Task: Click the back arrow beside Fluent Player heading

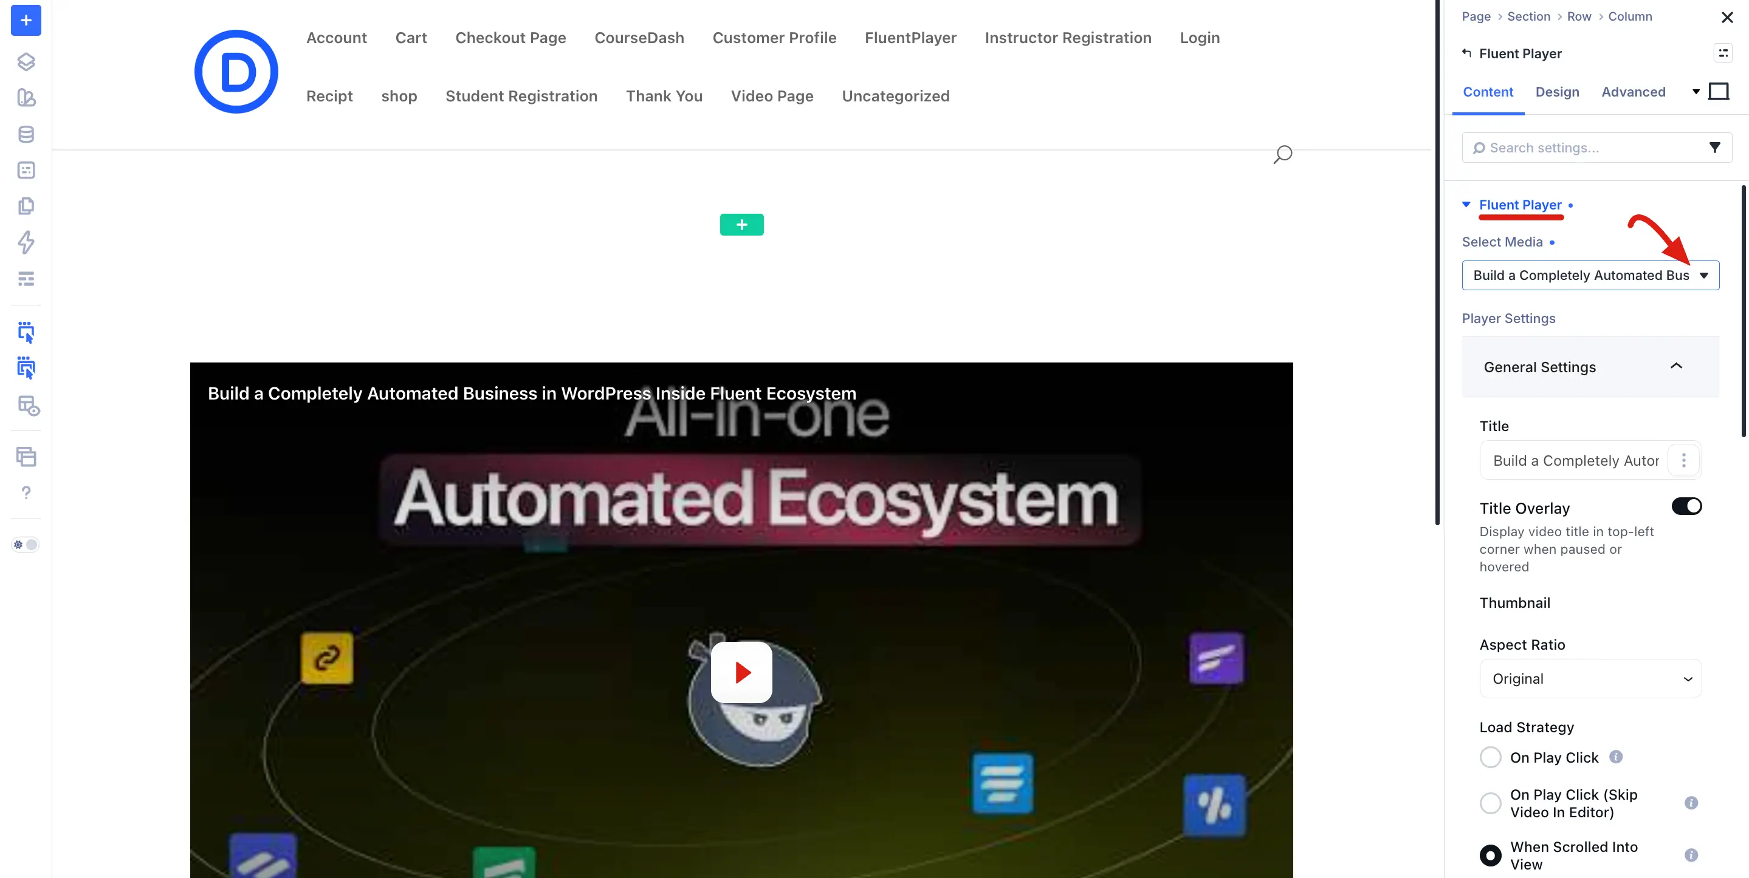Action: pos(1466,53)
